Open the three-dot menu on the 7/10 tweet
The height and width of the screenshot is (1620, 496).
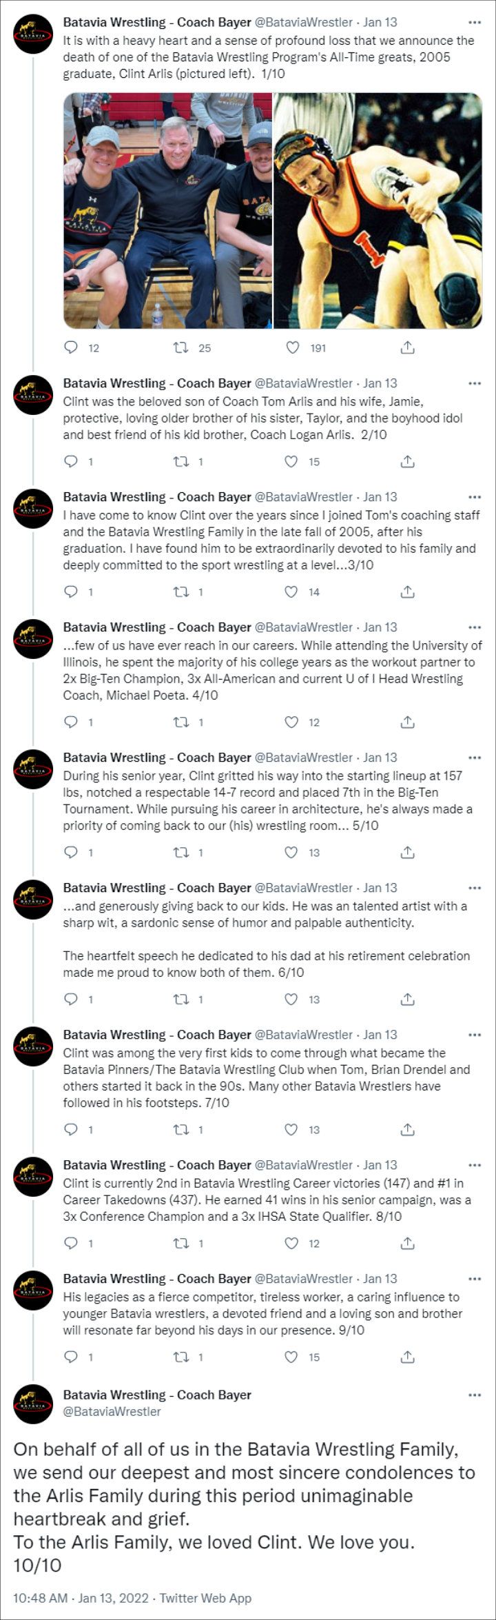coord(475,1035)
